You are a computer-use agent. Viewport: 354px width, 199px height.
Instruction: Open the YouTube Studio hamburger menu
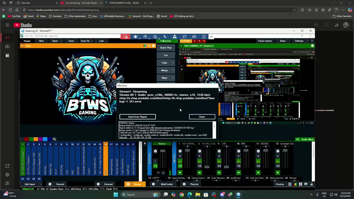[x=7, y=25]
